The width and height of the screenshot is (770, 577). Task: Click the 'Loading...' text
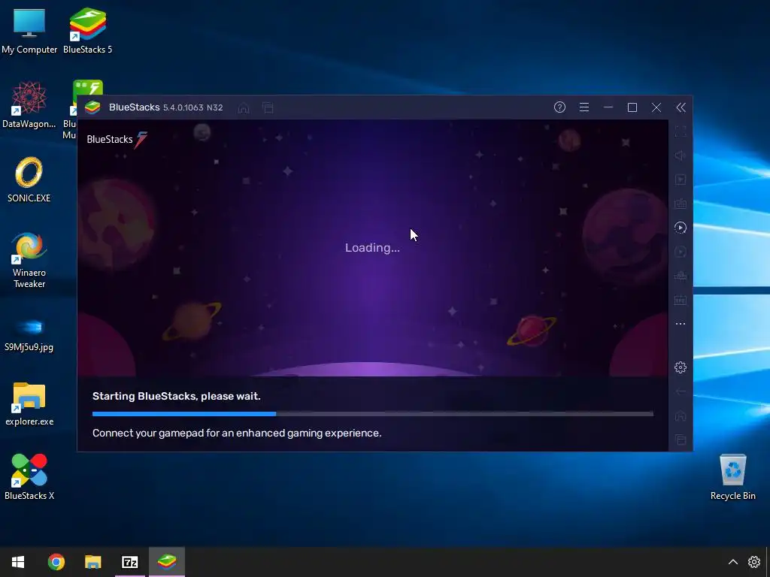point(372,248)
